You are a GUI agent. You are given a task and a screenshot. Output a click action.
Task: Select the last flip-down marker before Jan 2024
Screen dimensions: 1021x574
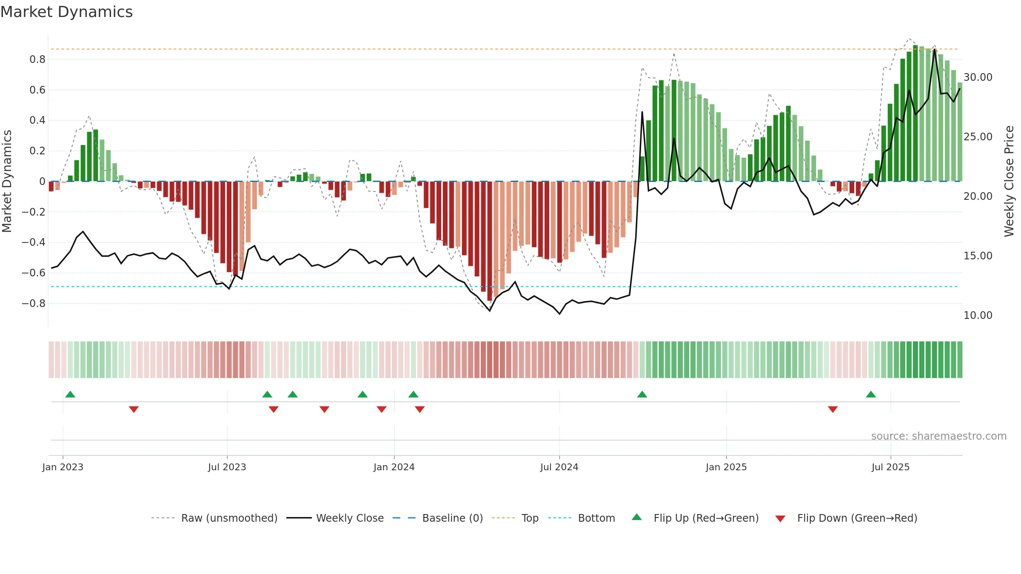pos(382,409)
